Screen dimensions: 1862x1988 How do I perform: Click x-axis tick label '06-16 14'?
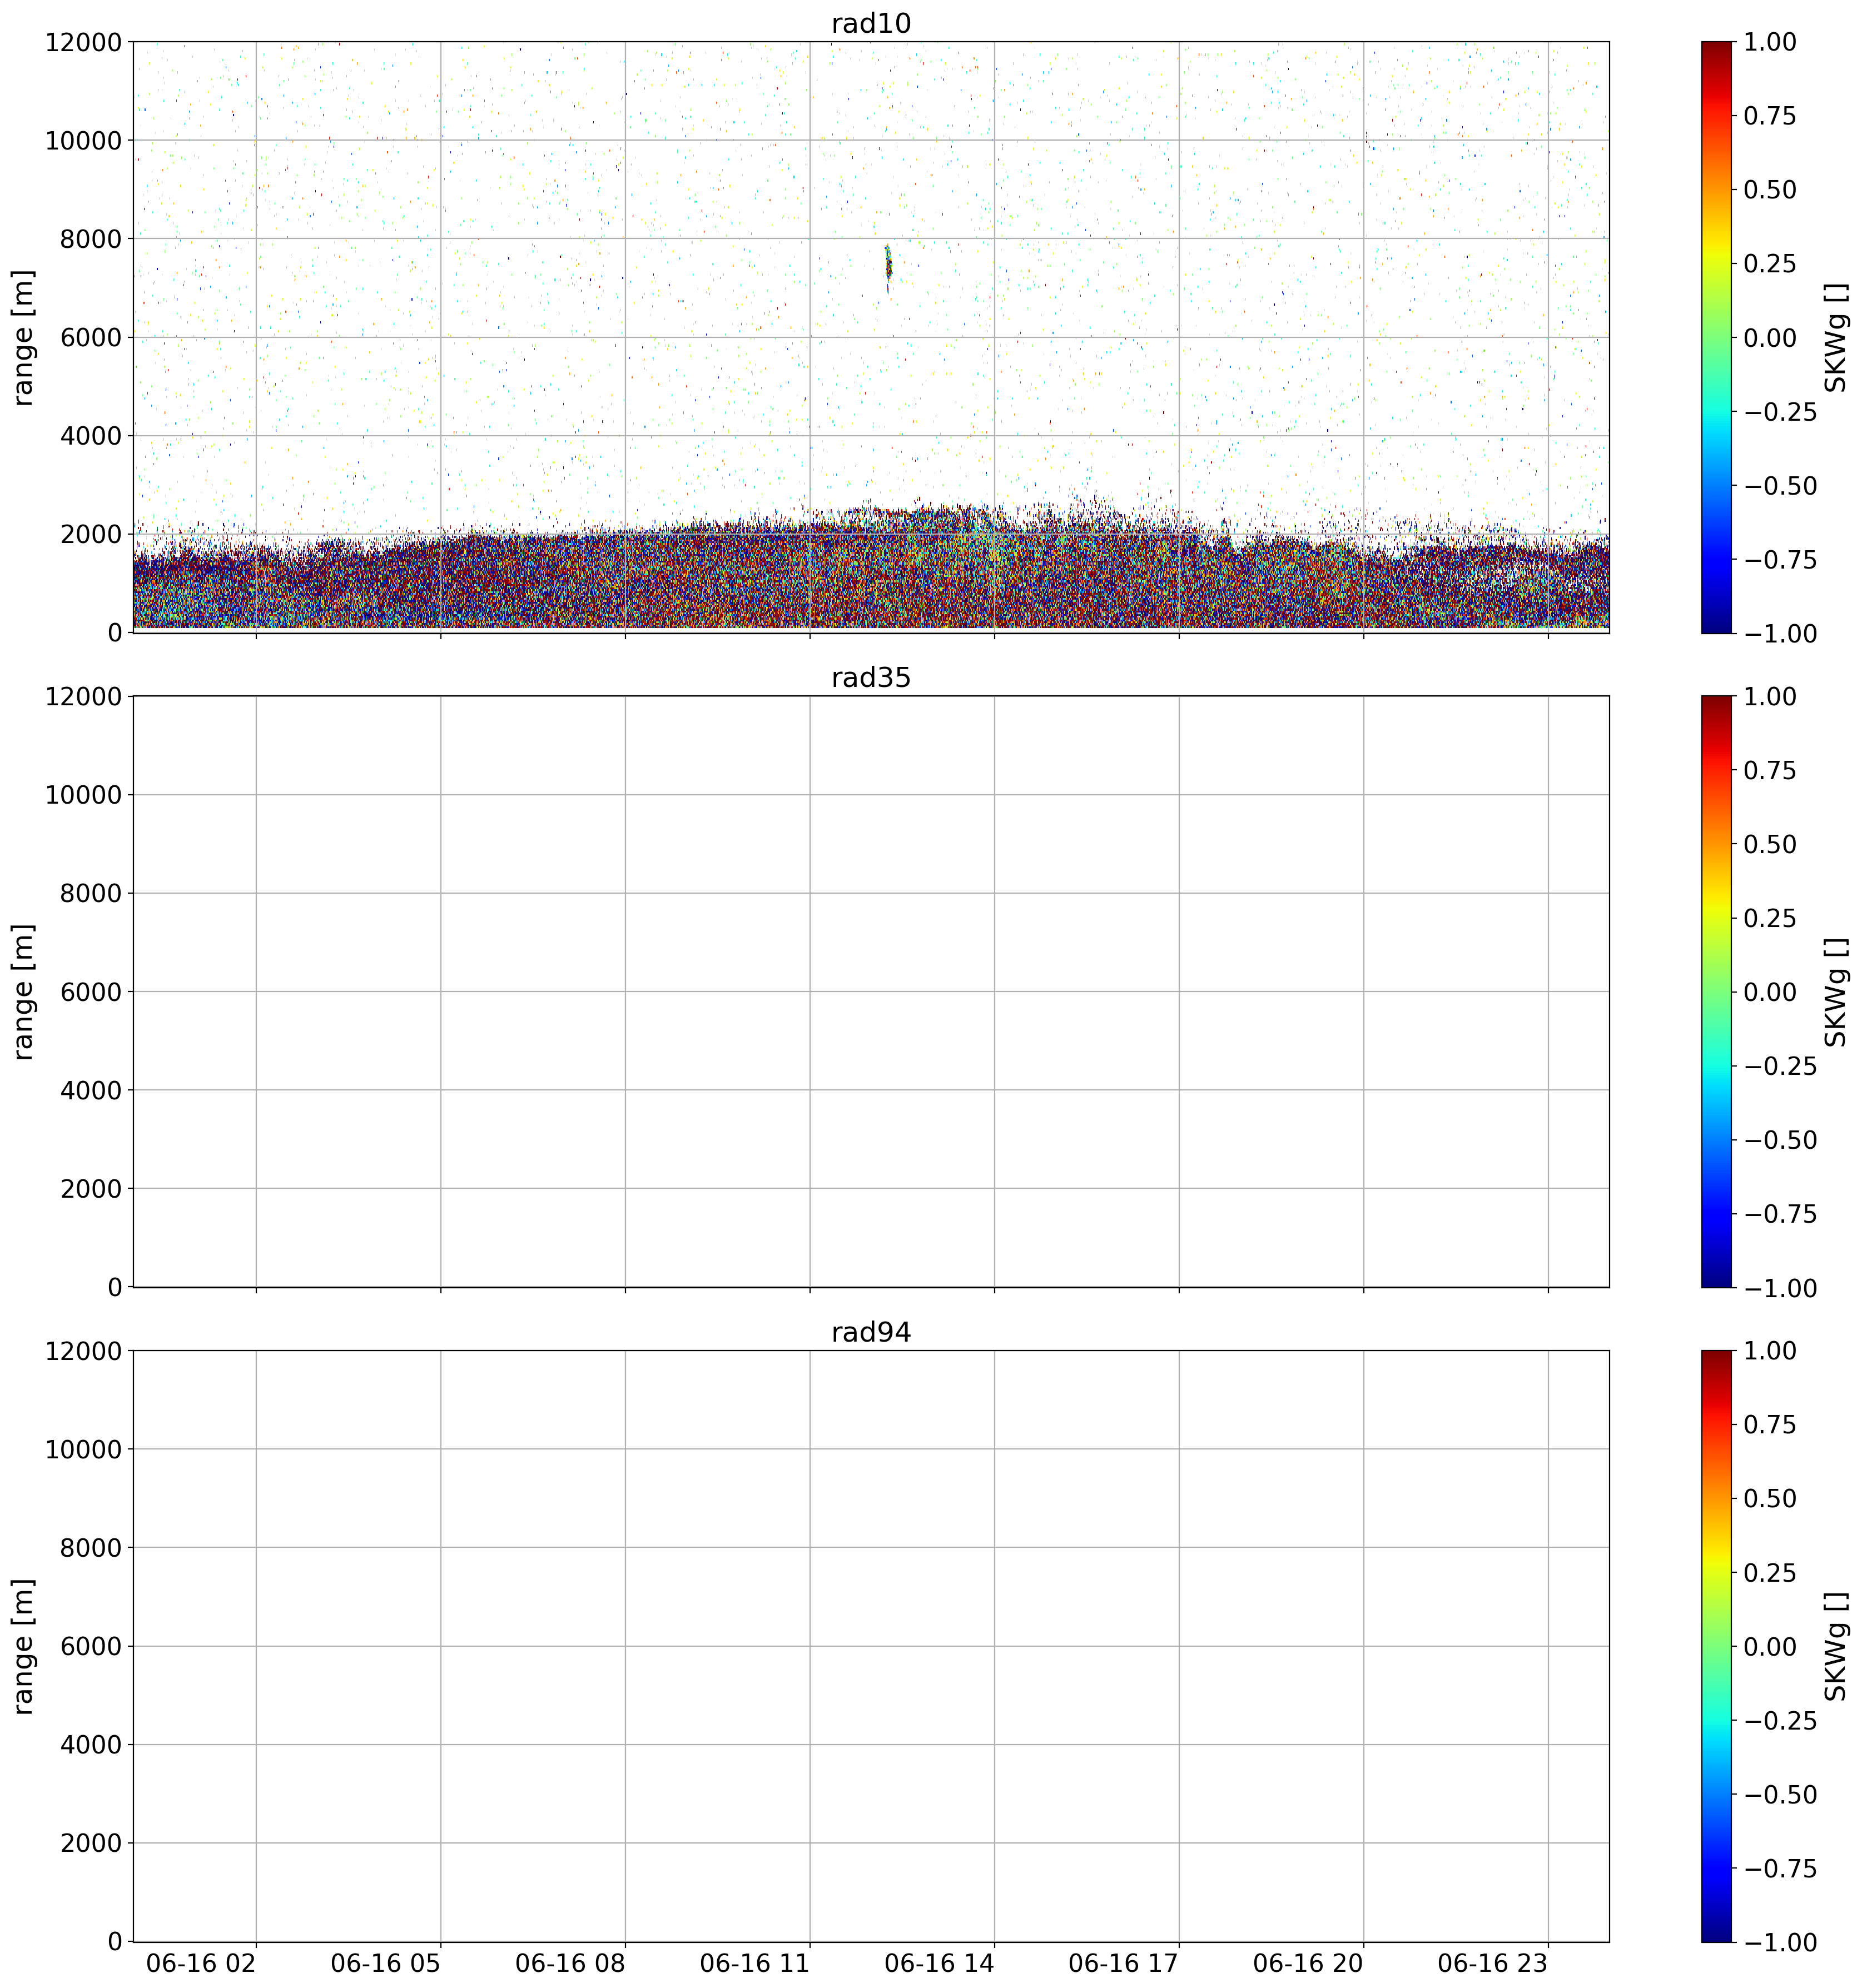tap(940, 1963)
